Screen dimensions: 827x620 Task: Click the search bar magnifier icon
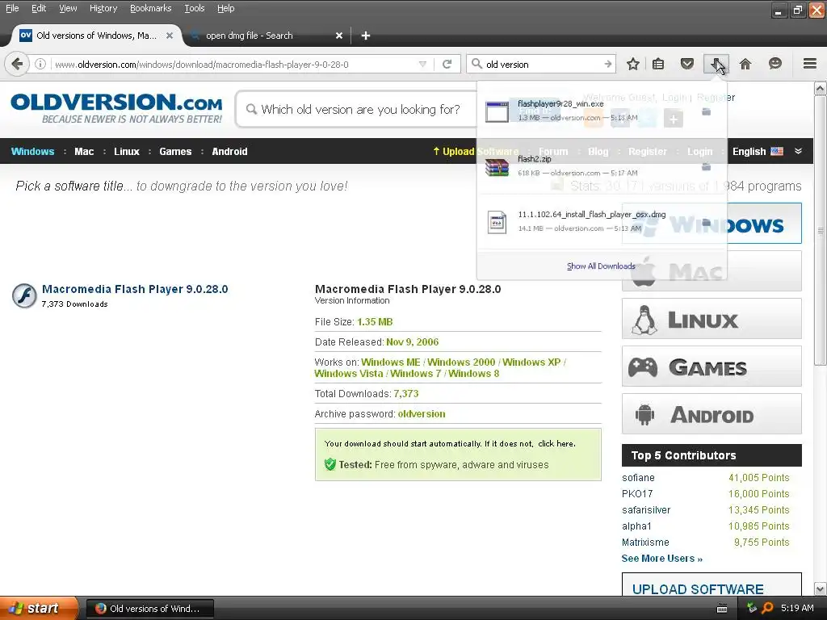tap(476, 64)
